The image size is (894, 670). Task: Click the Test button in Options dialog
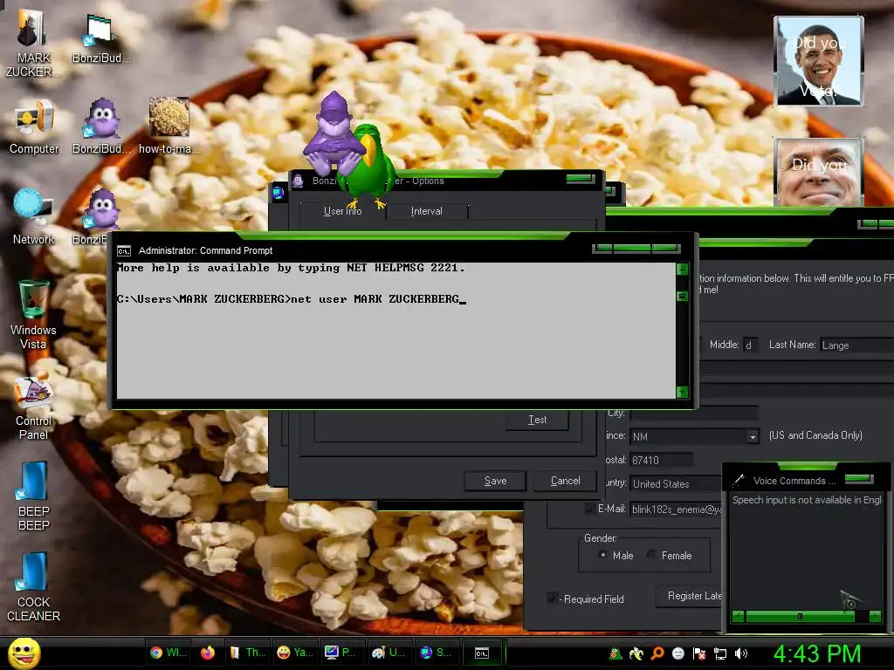pyautogui.click(x=537, y=420)
